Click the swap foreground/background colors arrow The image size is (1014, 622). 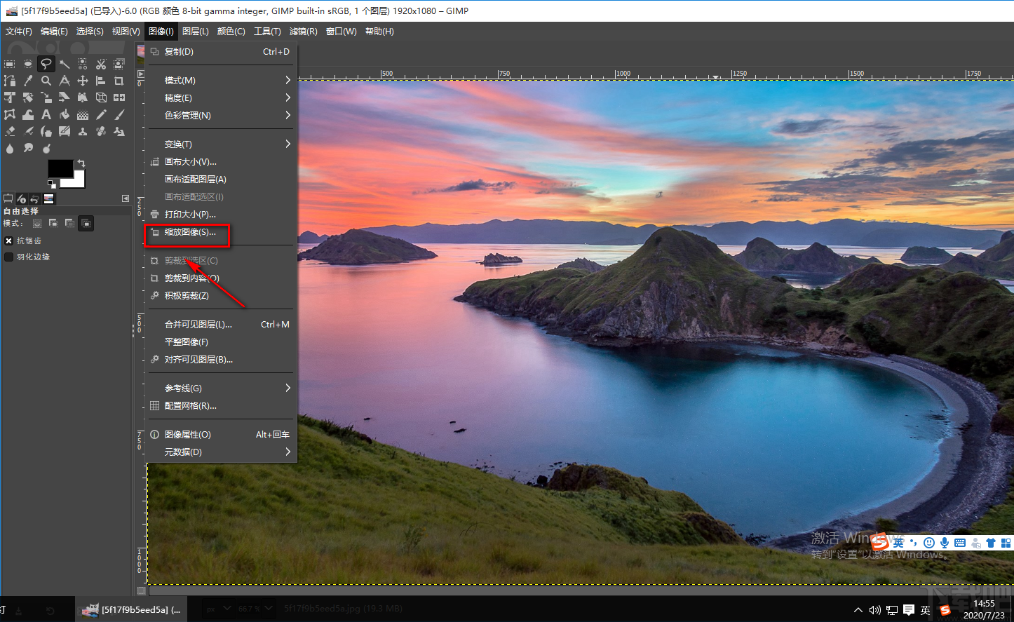coord(81,163)
